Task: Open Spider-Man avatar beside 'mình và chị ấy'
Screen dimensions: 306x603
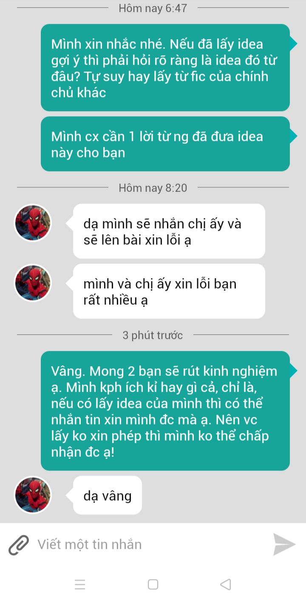Action: (x=33, y=283)
